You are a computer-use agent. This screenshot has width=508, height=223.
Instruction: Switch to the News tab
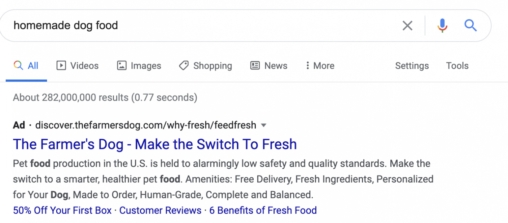point(276,65)
